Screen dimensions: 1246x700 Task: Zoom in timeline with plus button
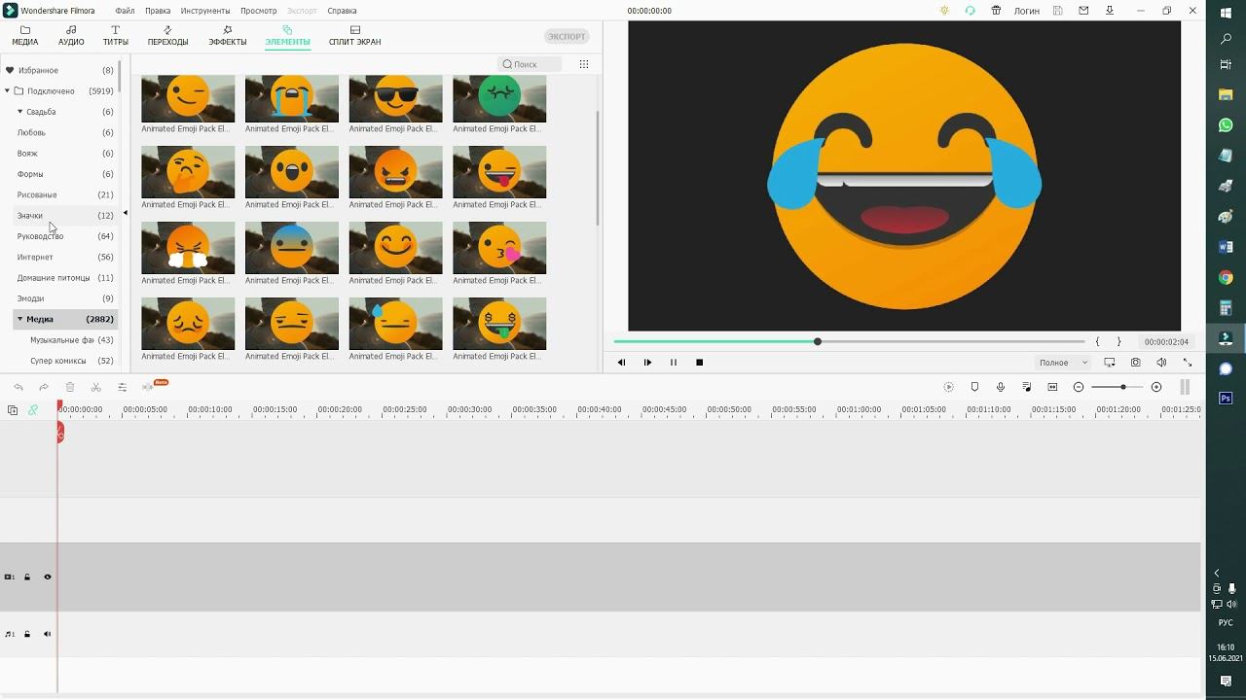(1156, 387)
